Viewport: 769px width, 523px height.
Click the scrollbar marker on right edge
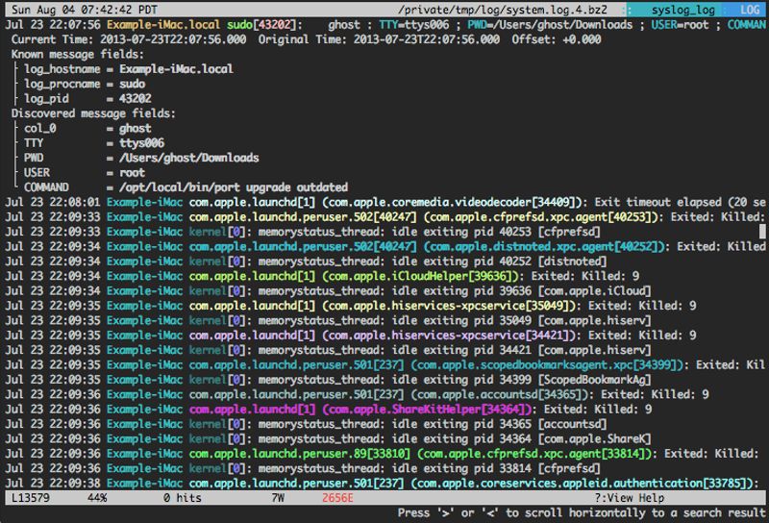pos(763,231)
